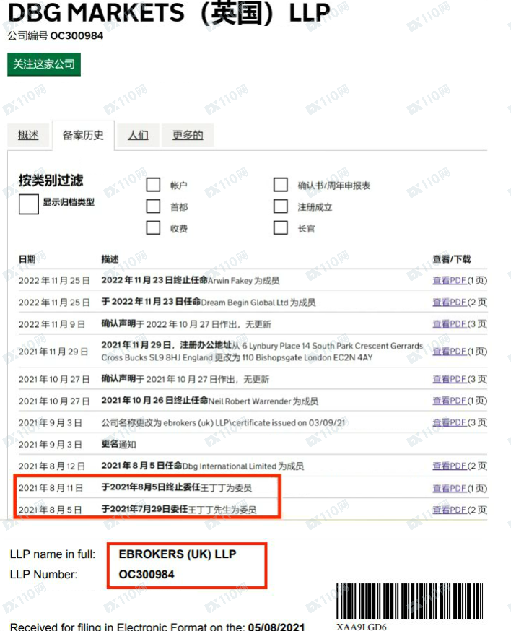This screenshot has width=511, height=631.
Task: View PDF for Dream Begin Global Ltd appointment
Action: point(449,303)
